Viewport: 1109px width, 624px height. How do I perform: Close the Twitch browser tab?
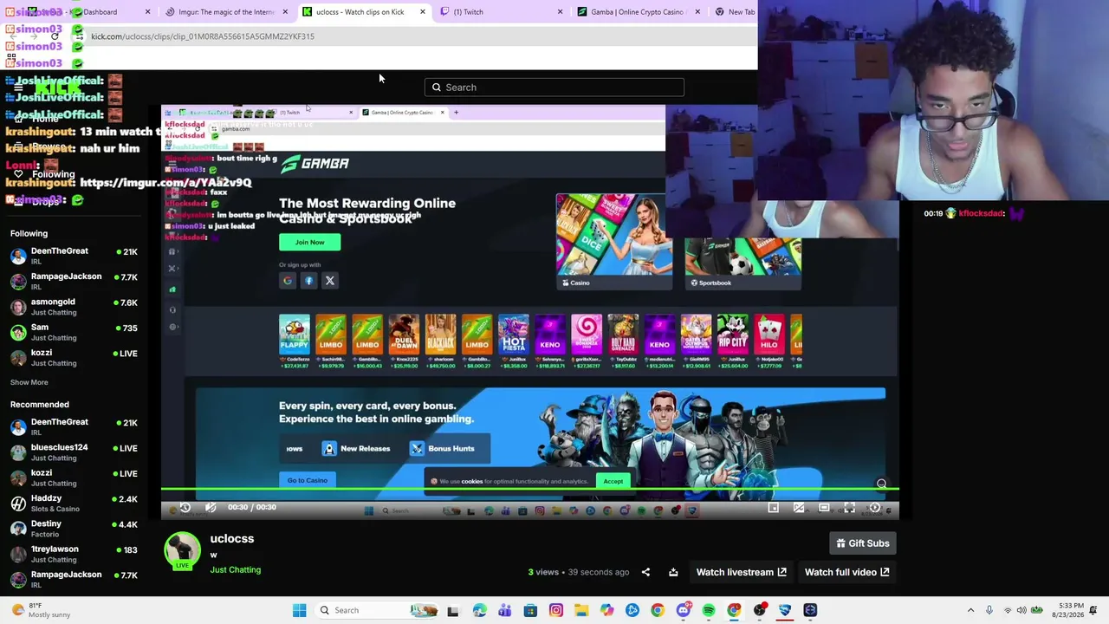coord(560,12)
